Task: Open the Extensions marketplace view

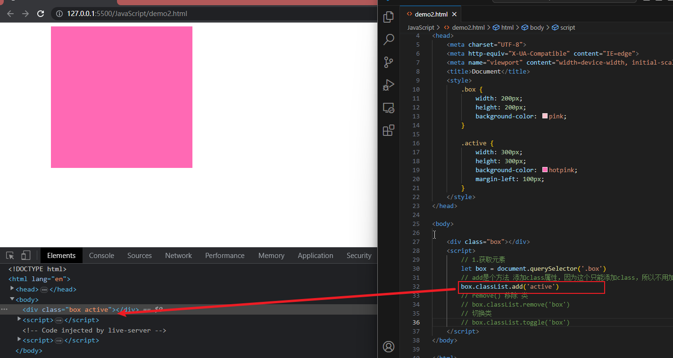Action: click(x=389, y=131)
